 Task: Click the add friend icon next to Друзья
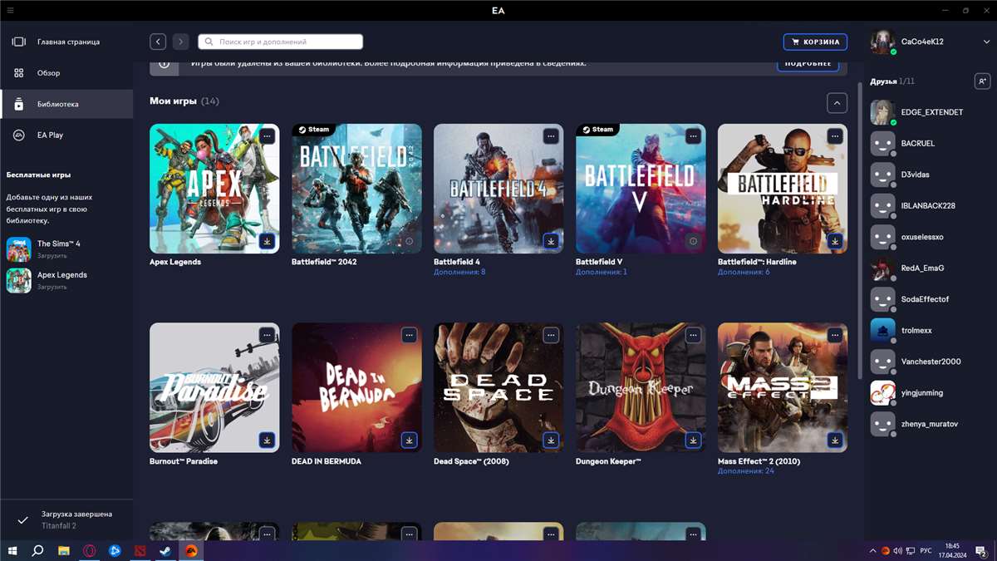click(x=983, y=81)
